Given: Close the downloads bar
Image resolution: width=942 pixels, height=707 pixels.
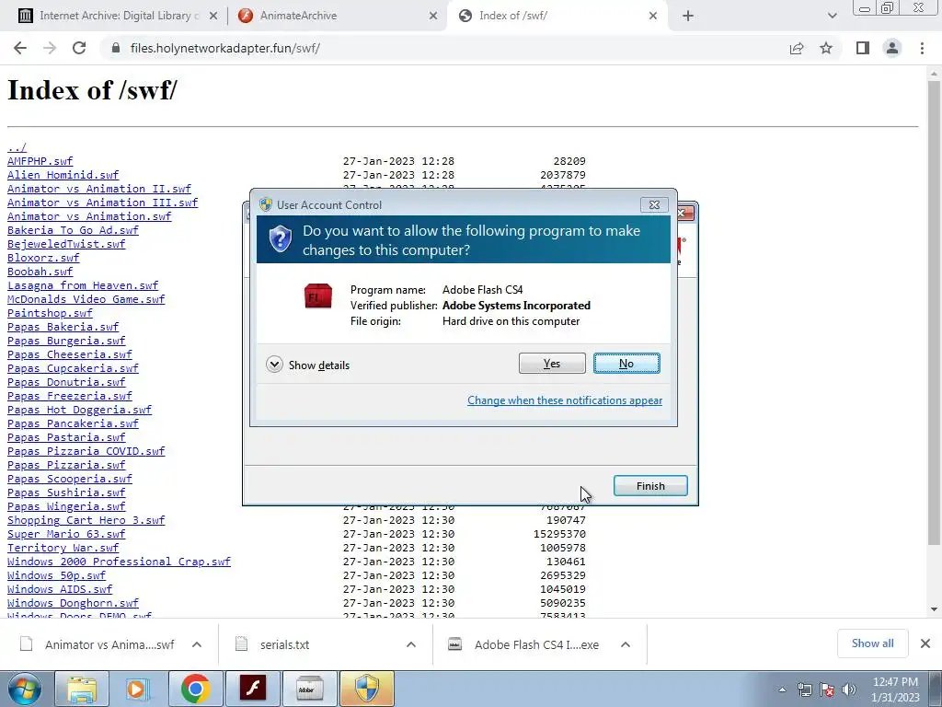Looking at the screenshot, I should [x=925, y=643].
